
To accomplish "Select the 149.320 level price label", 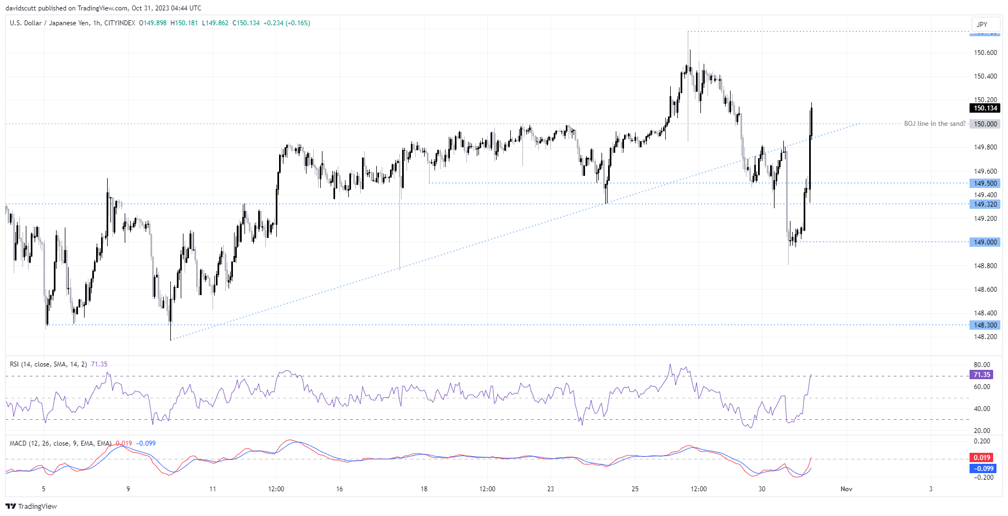I will (985, 204).
